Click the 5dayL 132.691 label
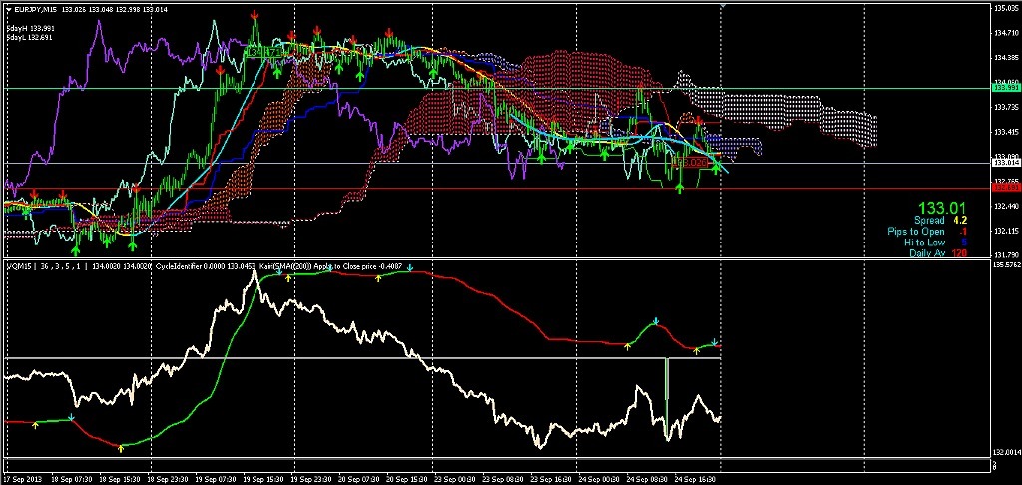Image resolution: width=1022 pixels, height=485 pixels. tap(29, 37)
